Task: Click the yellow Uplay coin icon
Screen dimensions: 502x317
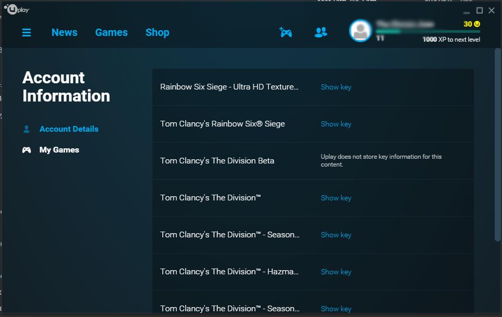Action: tap(477, 24)
